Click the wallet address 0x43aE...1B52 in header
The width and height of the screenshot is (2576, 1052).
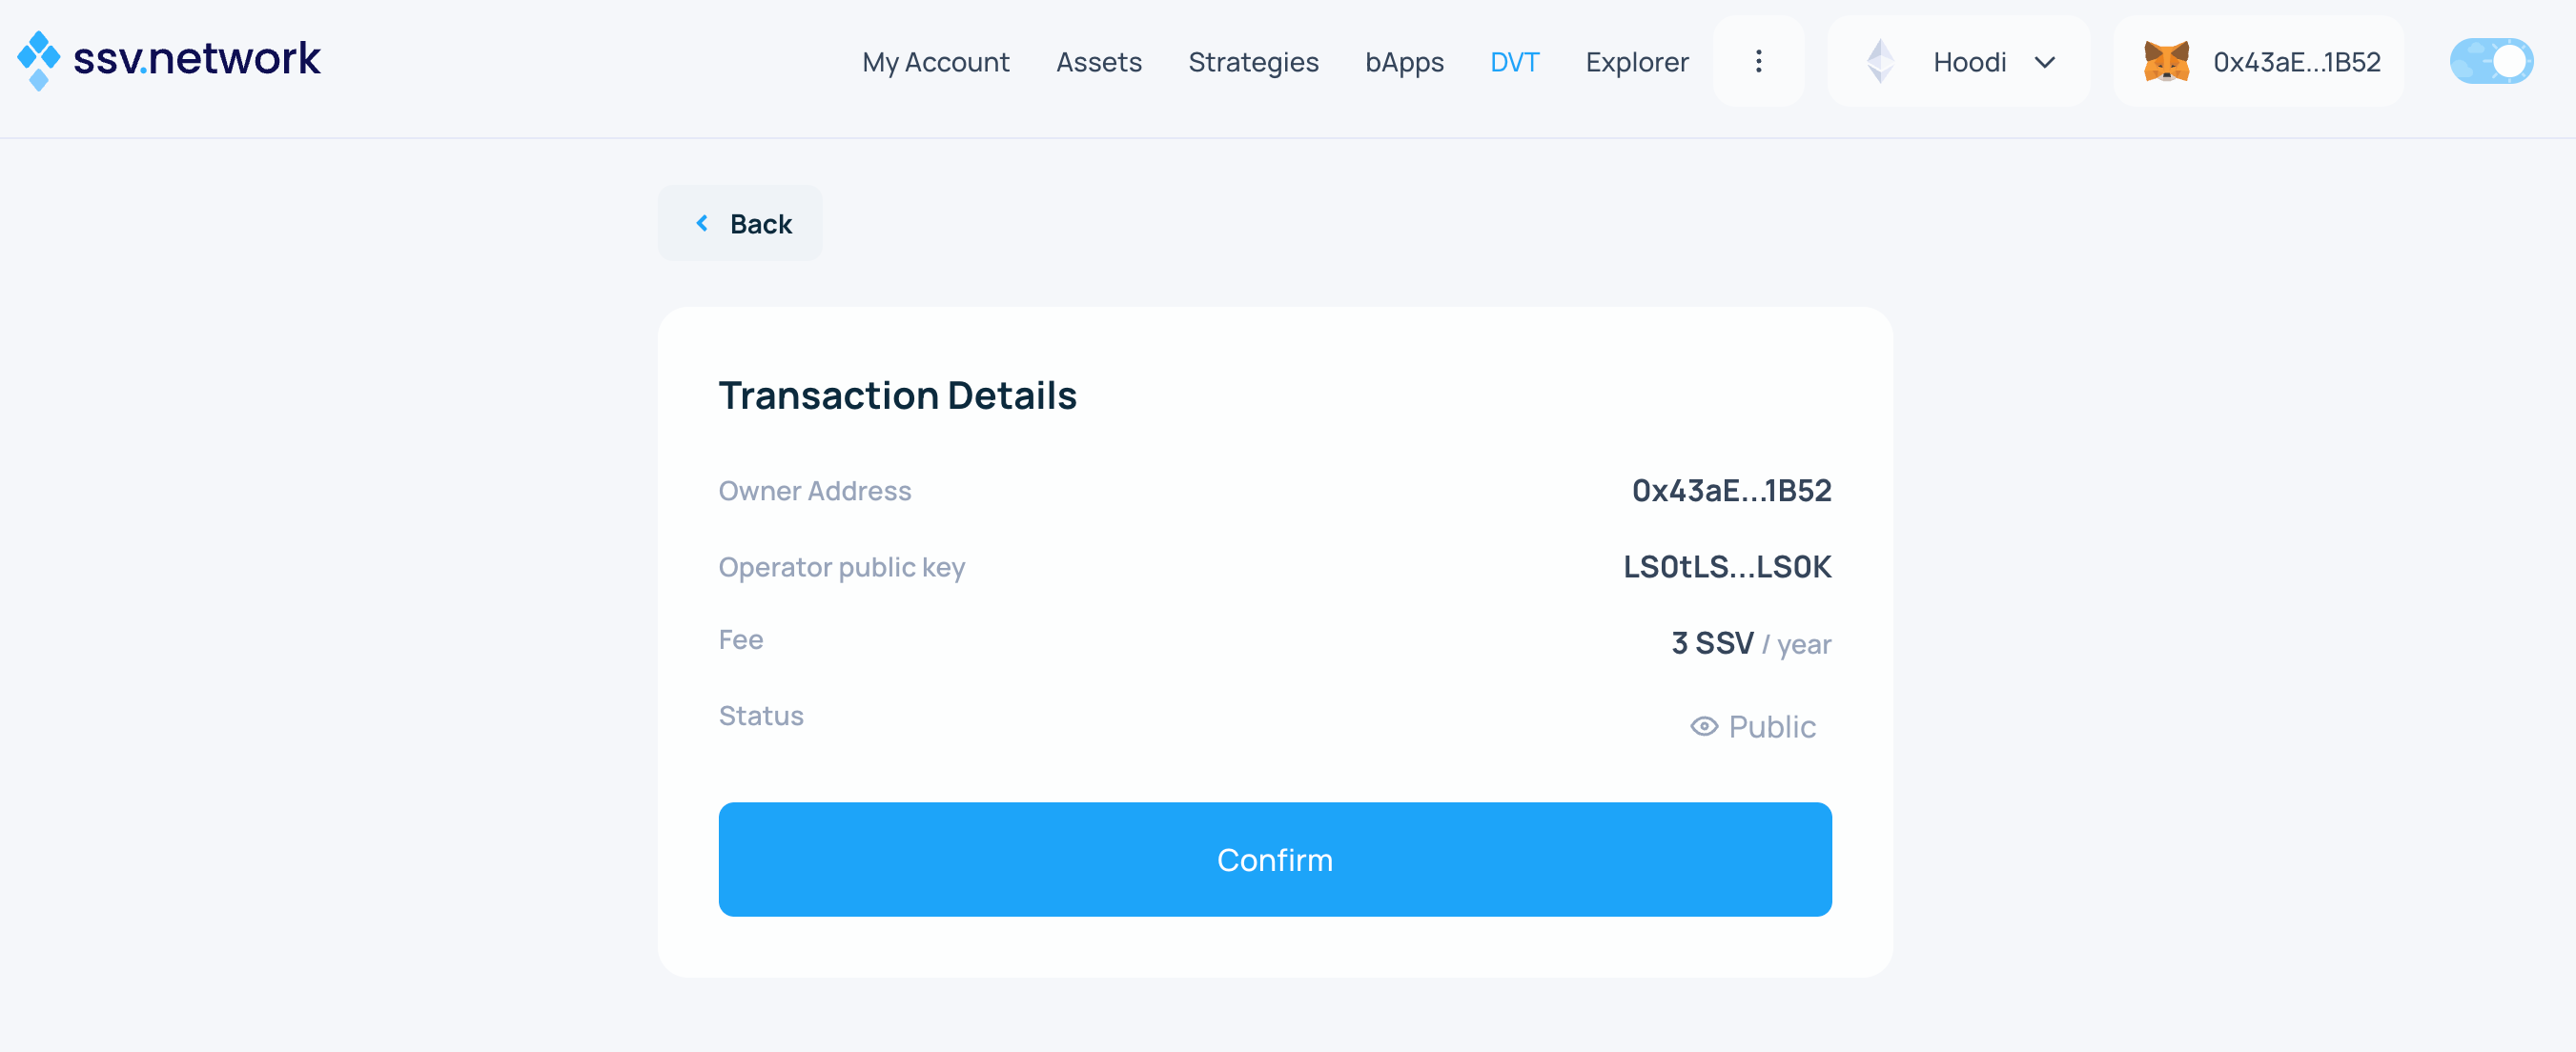click(x=2296, y=62)
